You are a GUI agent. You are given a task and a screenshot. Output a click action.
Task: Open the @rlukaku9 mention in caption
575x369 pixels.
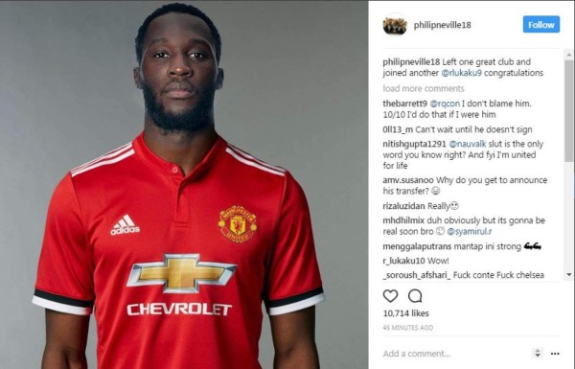pyautogui.click(x=461, y=73)
